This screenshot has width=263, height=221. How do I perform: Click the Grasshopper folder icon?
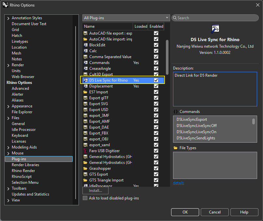click(85, 168)
